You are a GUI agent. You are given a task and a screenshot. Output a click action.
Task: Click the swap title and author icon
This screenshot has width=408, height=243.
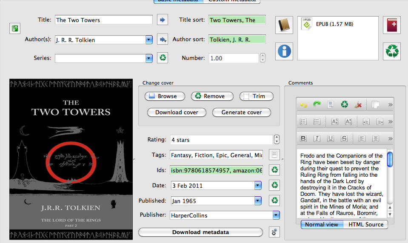[15, 28]
